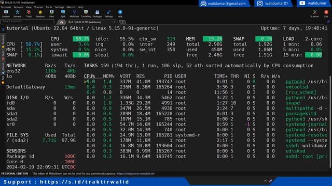Close the 103.26.13.105 session tab
The width and height of the screenshot is (332, 186).
coord(114,22)
